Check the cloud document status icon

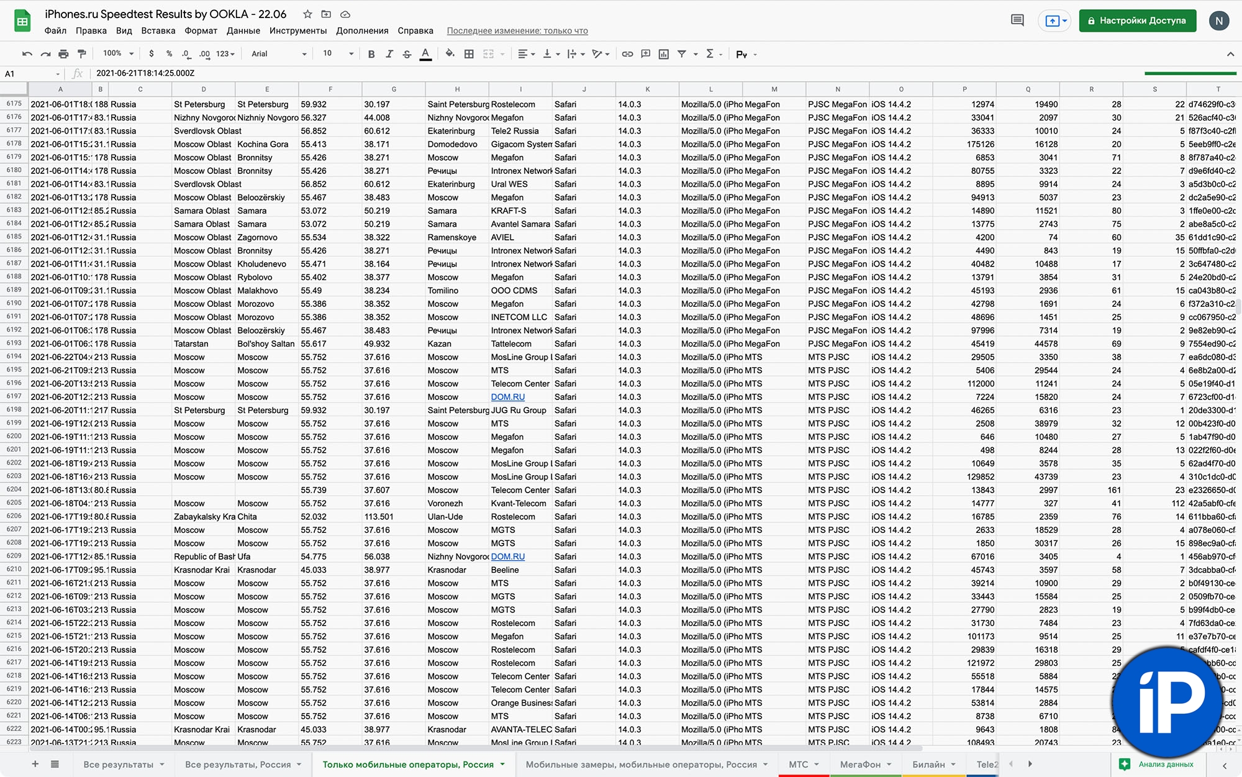tap(345, 14)
